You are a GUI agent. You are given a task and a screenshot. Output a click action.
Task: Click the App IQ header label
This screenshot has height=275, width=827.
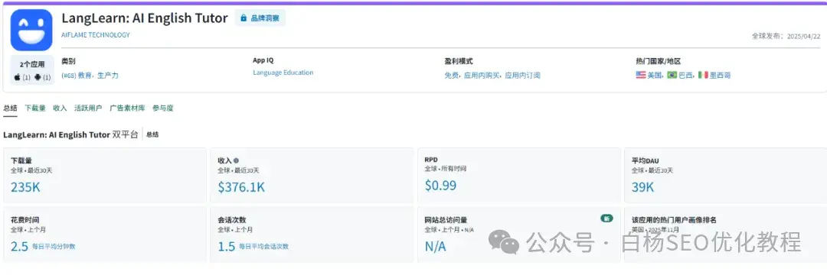(x=263, y=60)
